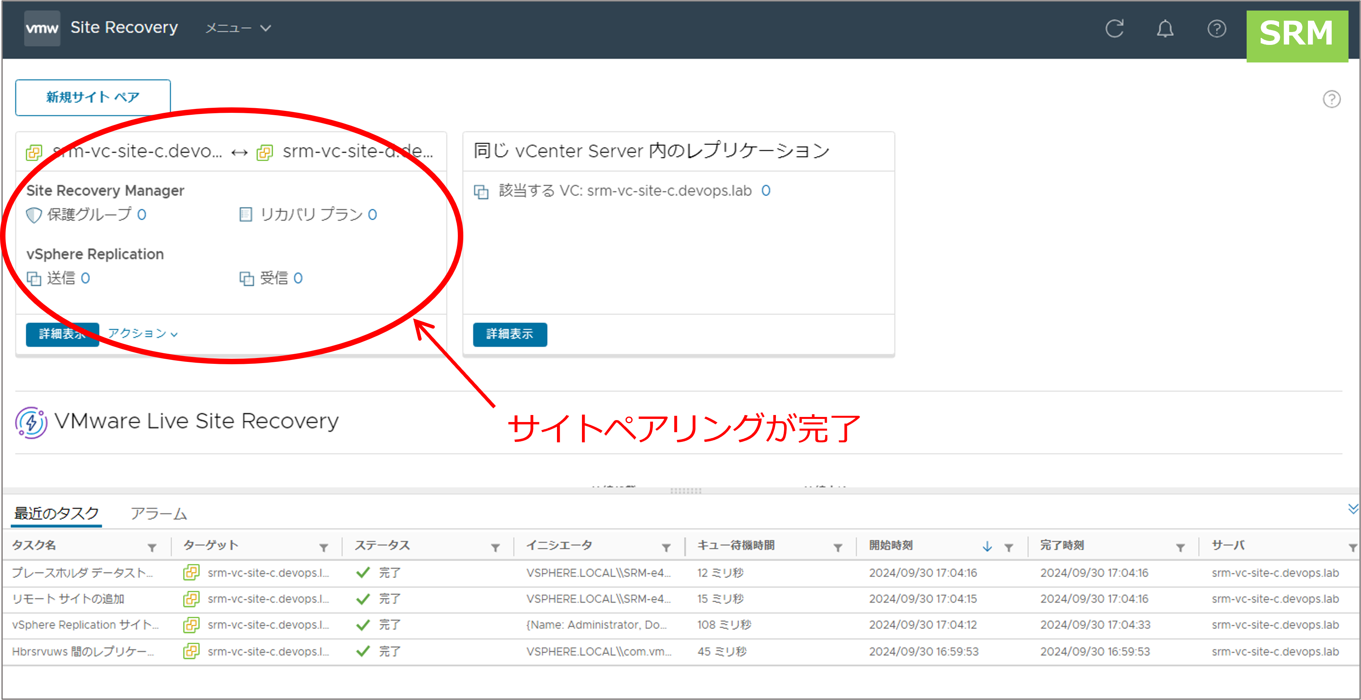
Task: Click the target vCenter icon in リモート サイトの追加 row
Action: coord(191,599)
